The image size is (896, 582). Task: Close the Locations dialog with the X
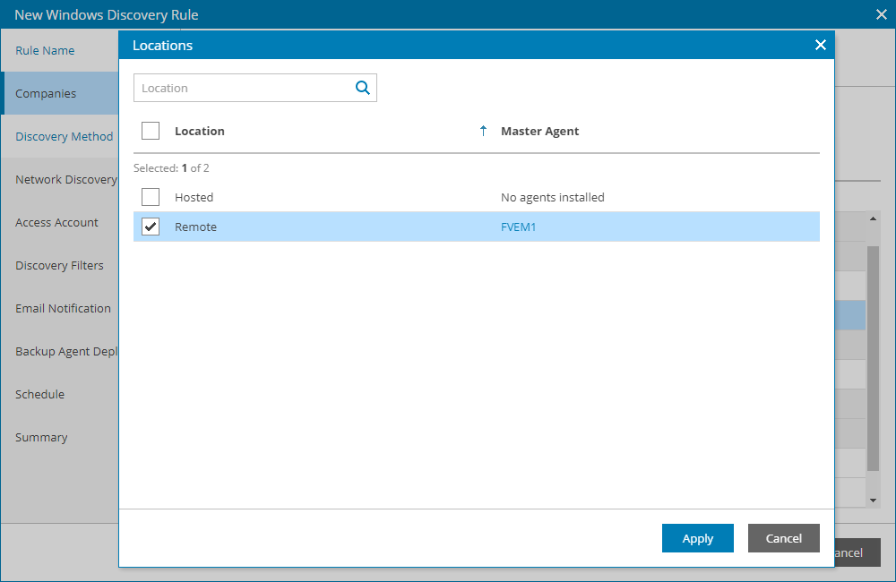821,45
